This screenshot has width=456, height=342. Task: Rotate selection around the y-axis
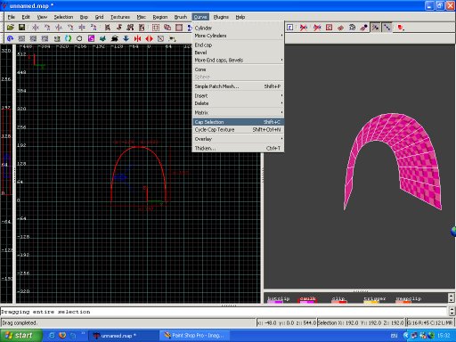[x=70, y=28]
